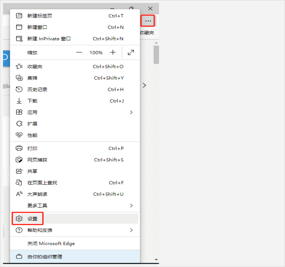The height and width of the screenshot is (267, 285).
Task: Choose 打印 from the menu
Action: click(32, 148)
